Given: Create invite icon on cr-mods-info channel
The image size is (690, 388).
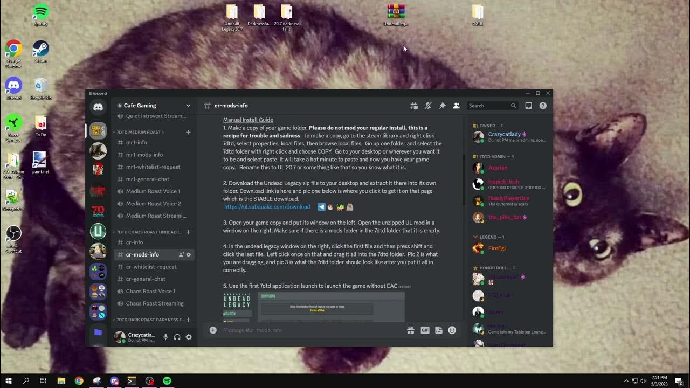Looking at the screenshot, I should (x=181, y=254).
